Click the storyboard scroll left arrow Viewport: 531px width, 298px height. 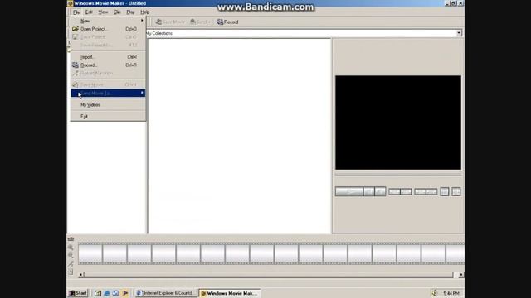[x=80, y=275]
